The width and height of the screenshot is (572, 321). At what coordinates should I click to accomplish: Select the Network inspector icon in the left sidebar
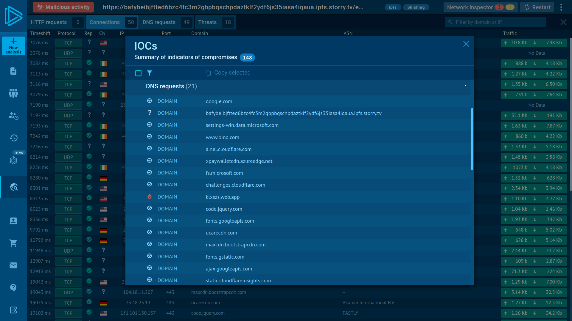[13, 187]
